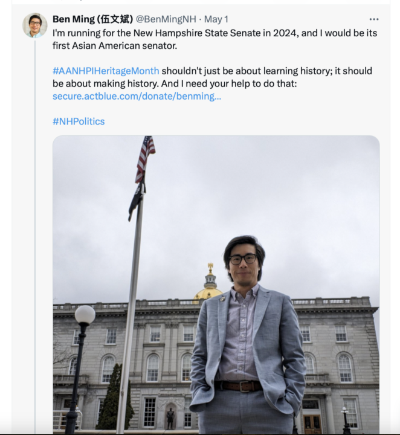Select the #NHPolitics hashtag
This screenshot has height=435, width=400.
tap(79, 121)
